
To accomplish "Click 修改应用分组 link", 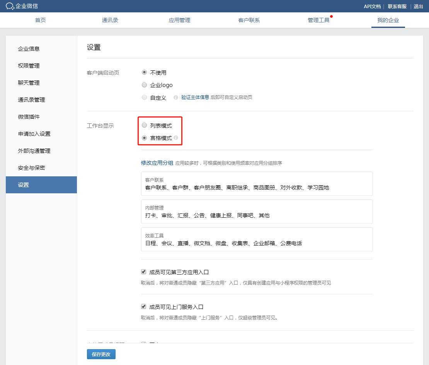I will pyautogui.click(x=157, y=163).
